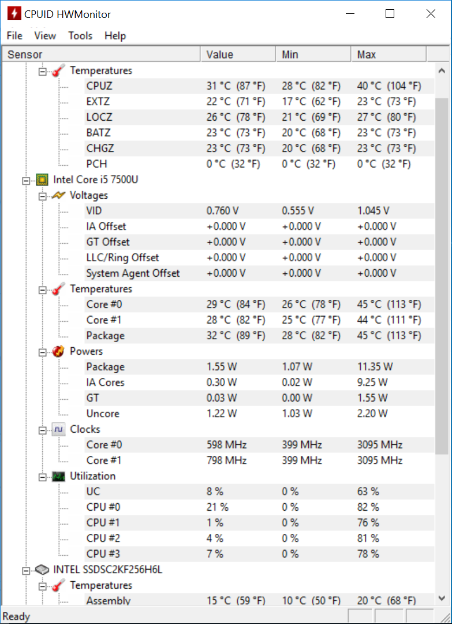The image size is (452, 624).
Task: Open the Tools menu
Action: (x=80, y=36)
